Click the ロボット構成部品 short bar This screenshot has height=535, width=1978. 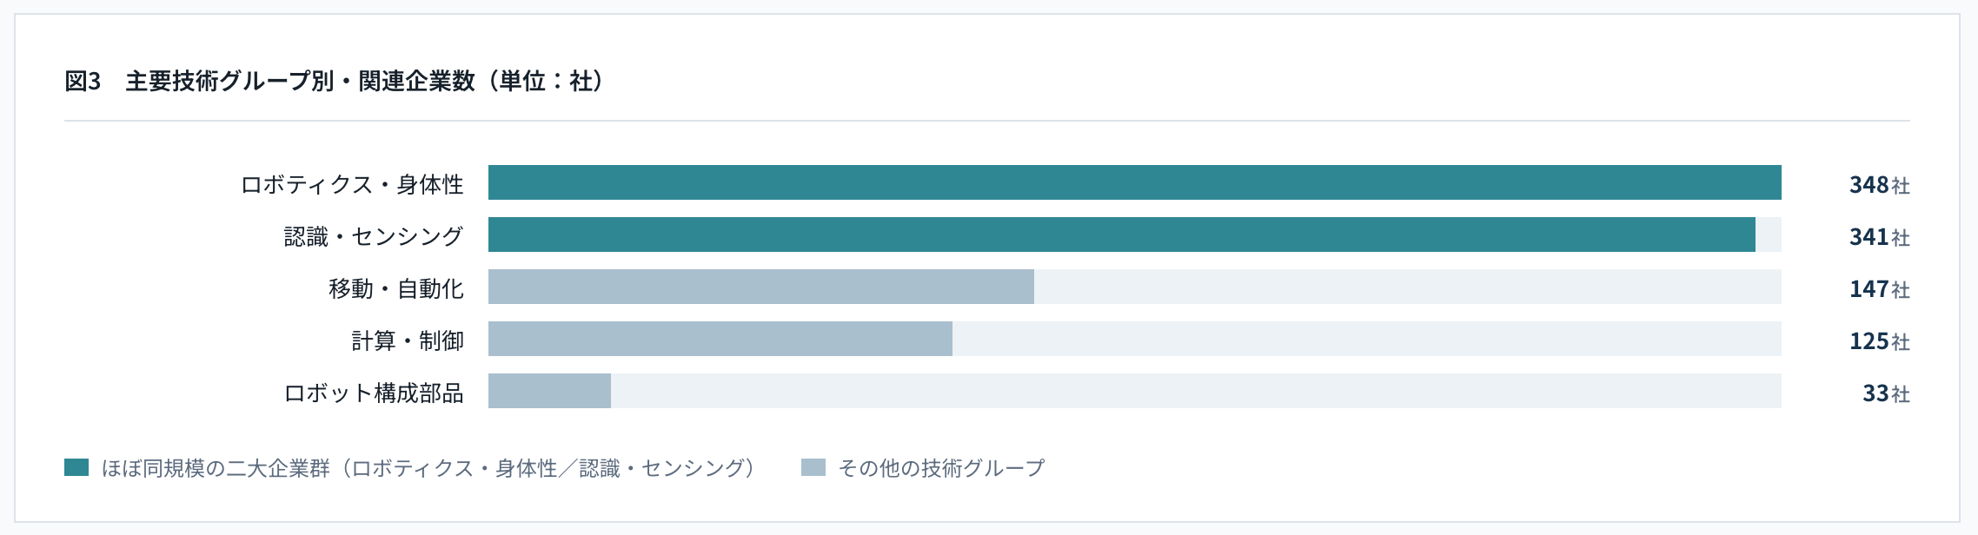[549, 391]
